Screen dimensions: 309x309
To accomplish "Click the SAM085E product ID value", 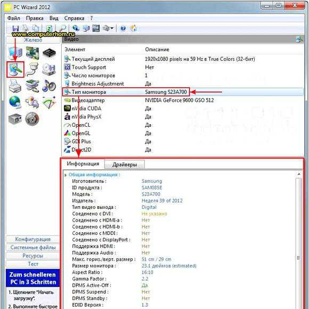I will tap(152, 188).
